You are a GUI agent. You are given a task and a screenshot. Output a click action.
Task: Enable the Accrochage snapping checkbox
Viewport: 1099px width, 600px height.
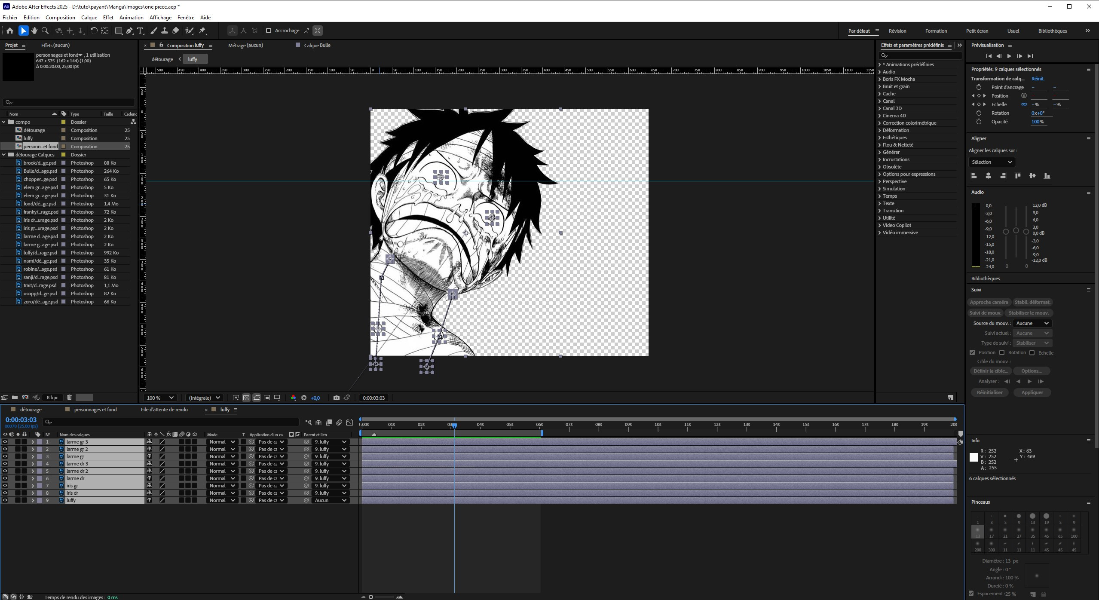(269, 31)
